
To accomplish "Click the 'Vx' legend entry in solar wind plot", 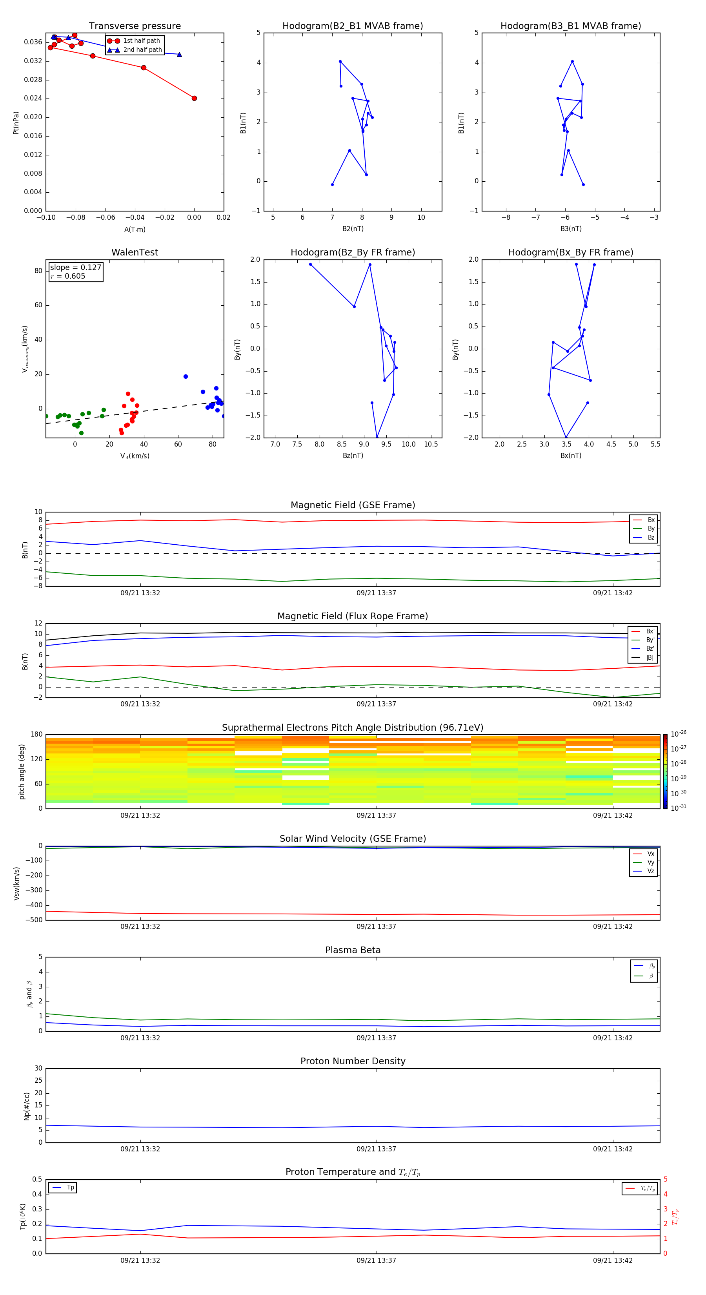I will 644,854.
